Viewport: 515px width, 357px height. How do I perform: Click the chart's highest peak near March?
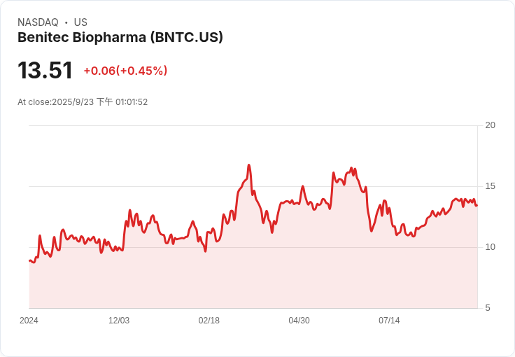point(249,165)
